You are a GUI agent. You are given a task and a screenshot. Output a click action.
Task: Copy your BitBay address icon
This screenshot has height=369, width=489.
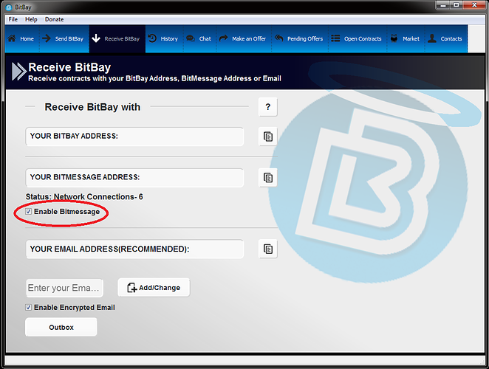pos(268,137)
